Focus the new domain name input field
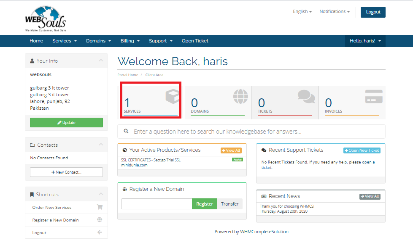The image size is (413, 240). coord(157,204)
